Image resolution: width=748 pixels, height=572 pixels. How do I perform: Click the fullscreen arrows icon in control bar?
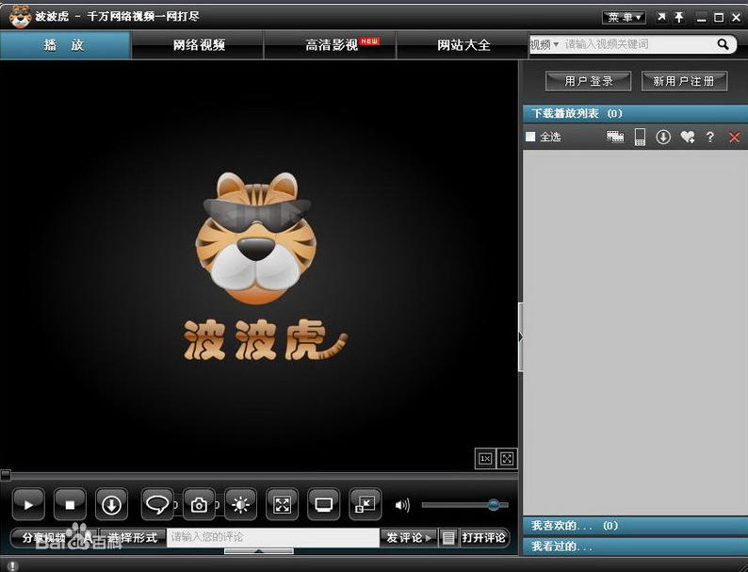282,504
